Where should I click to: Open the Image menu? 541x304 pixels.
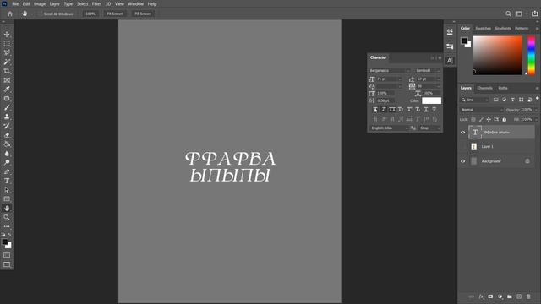(x=40, y=4)
